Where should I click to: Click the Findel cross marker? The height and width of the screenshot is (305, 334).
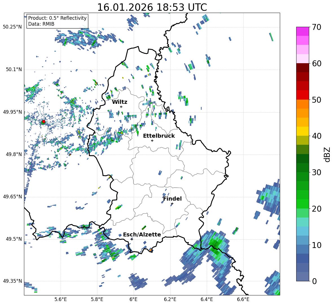(x=172, y=204)
